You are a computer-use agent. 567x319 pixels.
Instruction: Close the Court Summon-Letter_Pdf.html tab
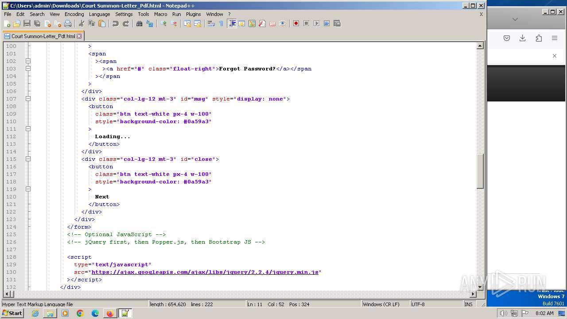[79, 36]
